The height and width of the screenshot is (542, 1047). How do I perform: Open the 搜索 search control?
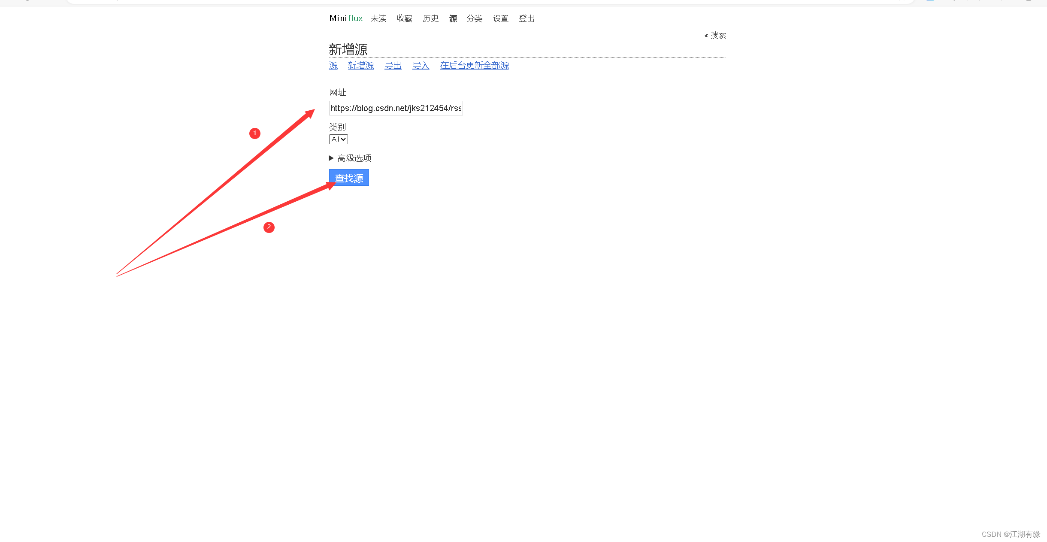tap(717, 35)
